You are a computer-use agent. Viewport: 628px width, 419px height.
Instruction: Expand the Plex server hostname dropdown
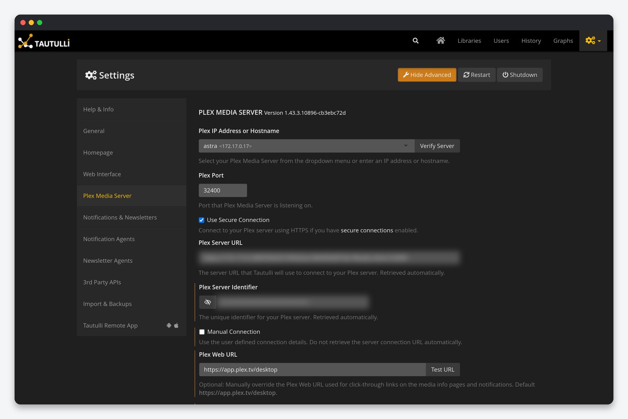(x=307, y=146)
